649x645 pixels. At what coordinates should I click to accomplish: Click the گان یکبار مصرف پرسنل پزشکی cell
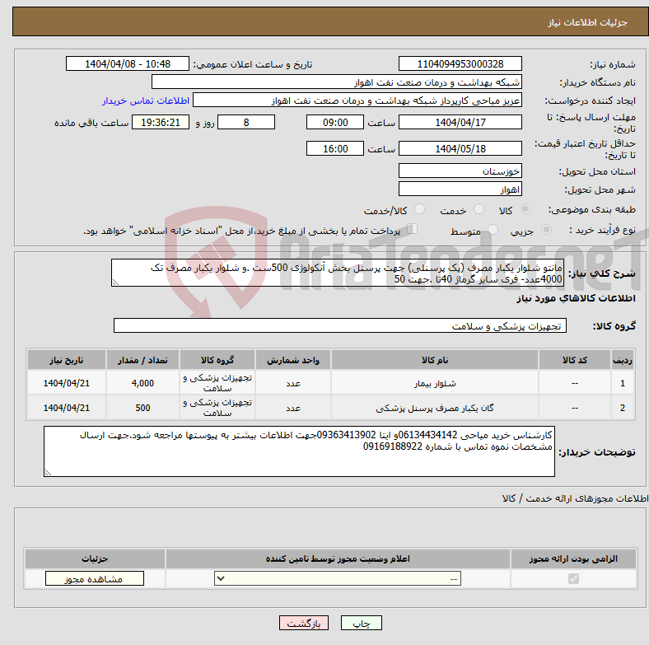(435, 408)
